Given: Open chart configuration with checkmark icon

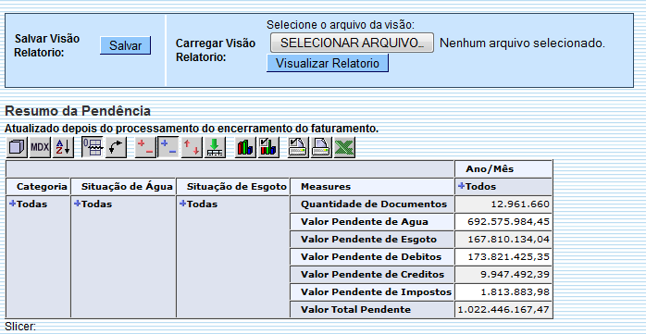Looking at the screenshot, I should coord(268,147).
